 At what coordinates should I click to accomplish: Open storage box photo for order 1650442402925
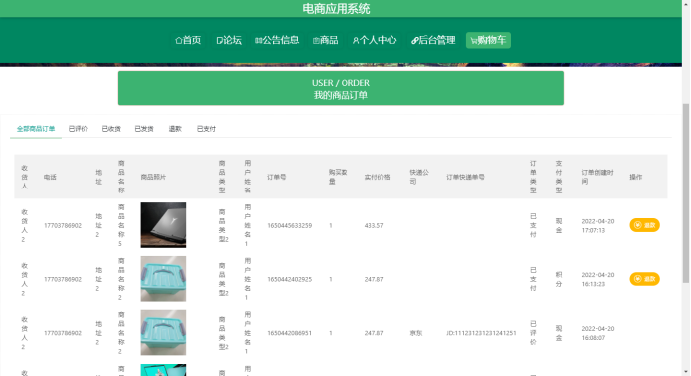pyautogui.click(x=163, y=279)
